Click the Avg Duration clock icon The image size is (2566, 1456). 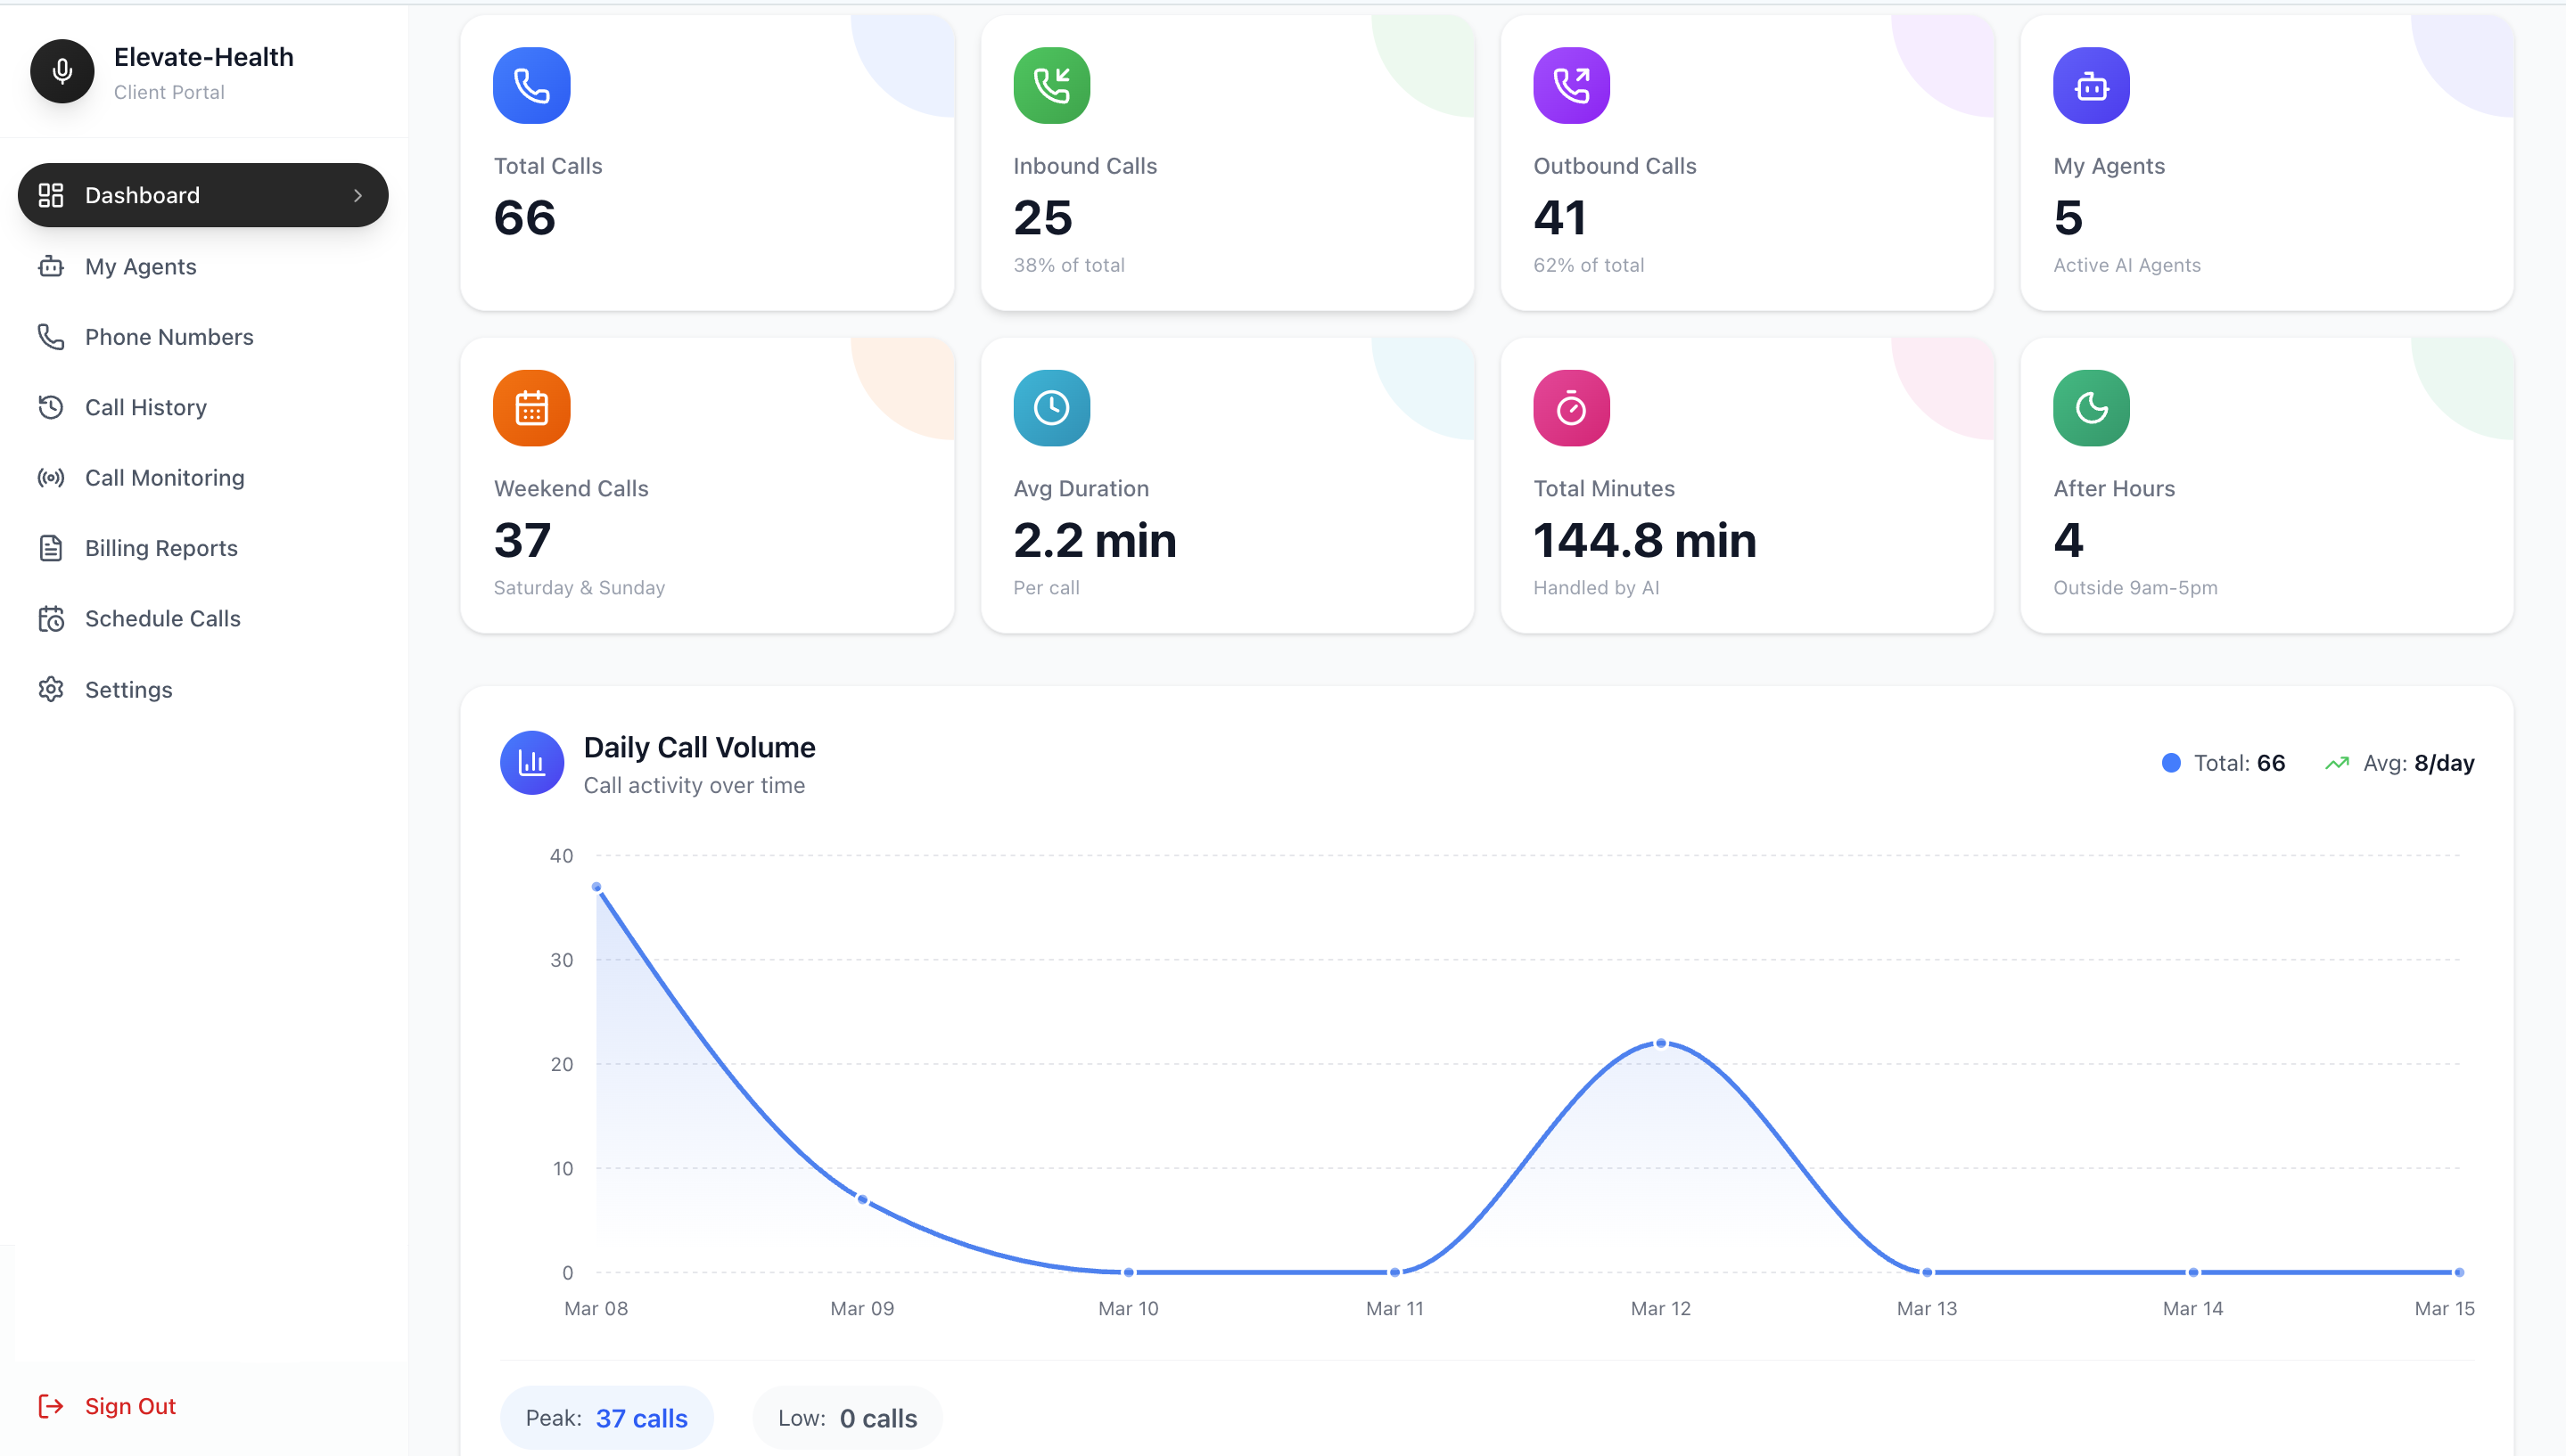(1050, 407)
